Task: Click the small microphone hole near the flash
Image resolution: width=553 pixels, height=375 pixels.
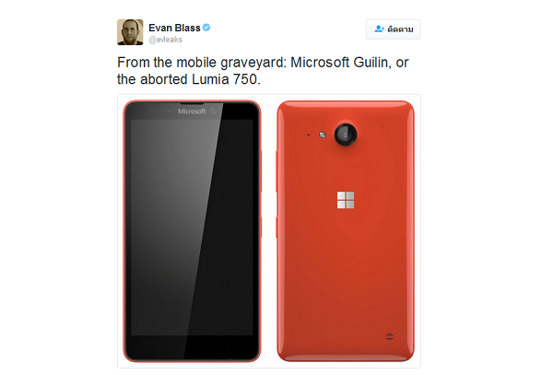Action: [x=308, y=135]
